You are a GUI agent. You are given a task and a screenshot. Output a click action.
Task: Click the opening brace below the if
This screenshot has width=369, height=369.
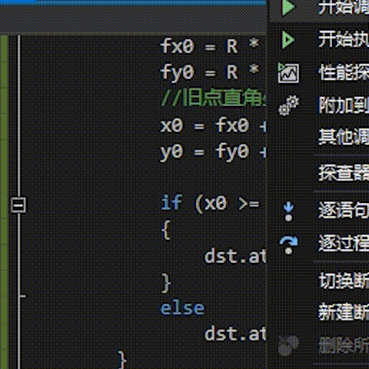tap(166, 231)
